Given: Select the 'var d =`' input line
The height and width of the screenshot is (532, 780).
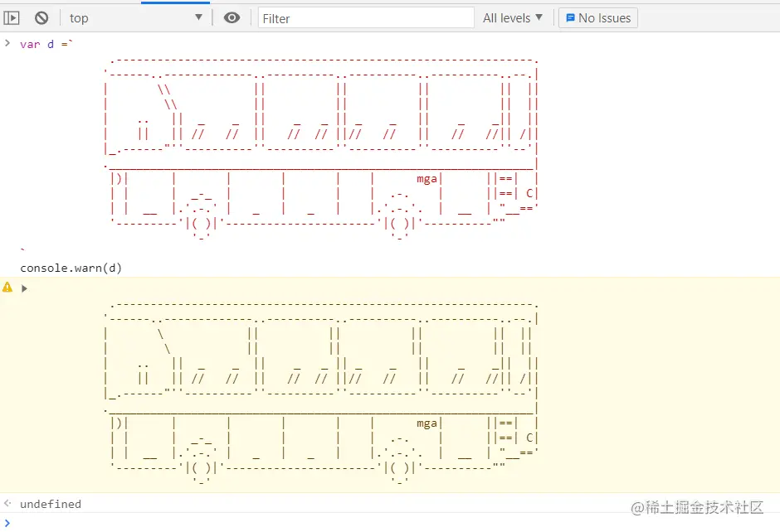Looking at the screenshot, I should [46, 44].
